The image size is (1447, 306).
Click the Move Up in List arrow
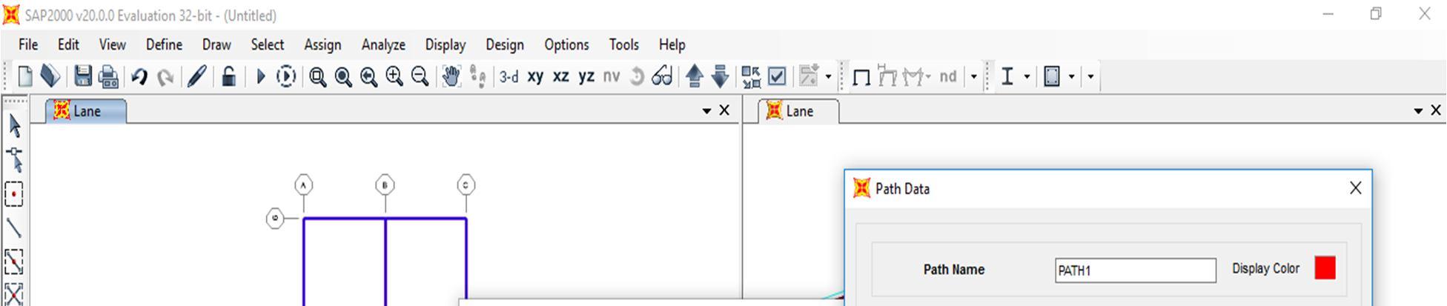[694, 76]
